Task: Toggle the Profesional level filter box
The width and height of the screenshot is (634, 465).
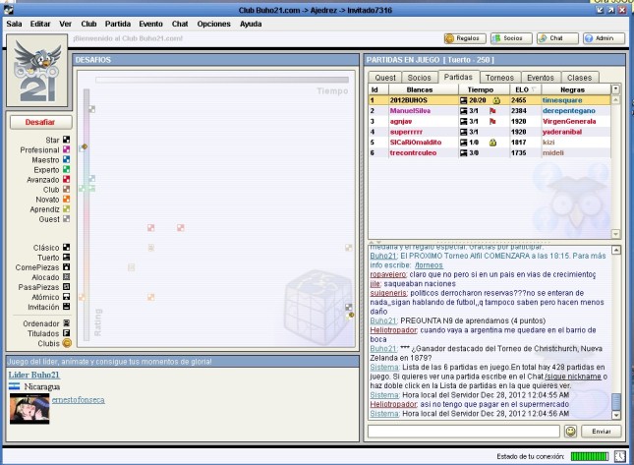Action: point(67,149)
